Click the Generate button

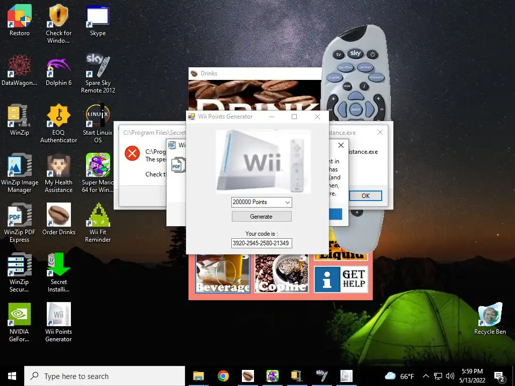pos(262,217)
